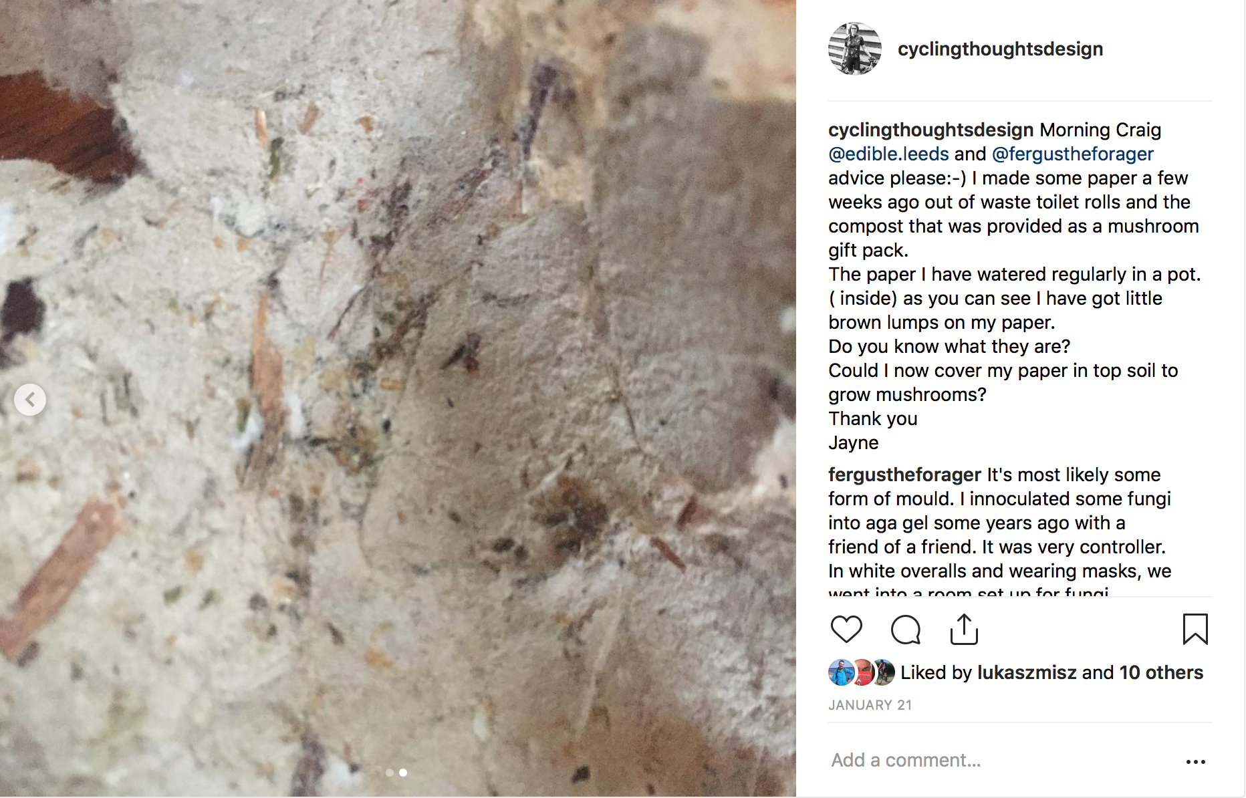Image resolution: width=1246 pixels, height=798 pixels.
Task: Select the first carousel dot indicator
Action: [390, 773]
